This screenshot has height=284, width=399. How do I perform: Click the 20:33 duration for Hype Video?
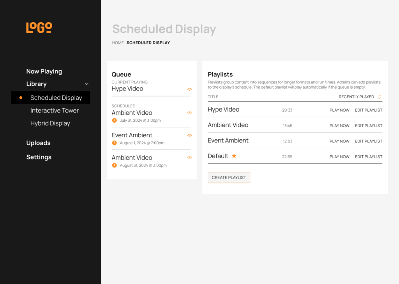pos(287,110)
